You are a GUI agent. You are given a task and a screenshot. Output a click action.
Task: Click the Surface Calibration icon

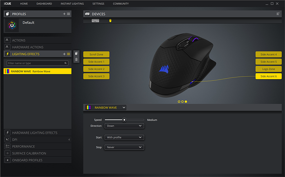pos(7,153)
